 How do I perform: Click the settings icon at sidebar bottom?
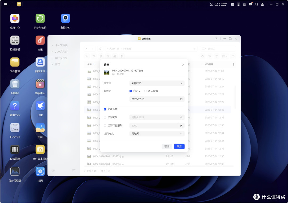coord(53,171)
